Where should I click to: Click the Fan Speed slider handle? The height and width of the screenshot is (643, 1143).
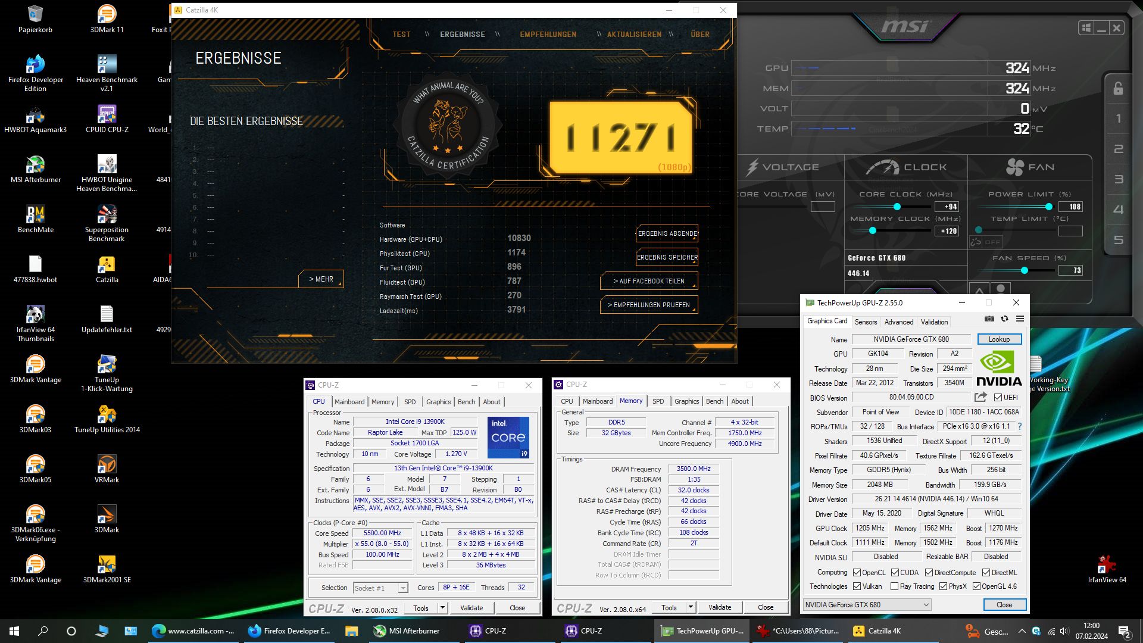coord(1024,270)
